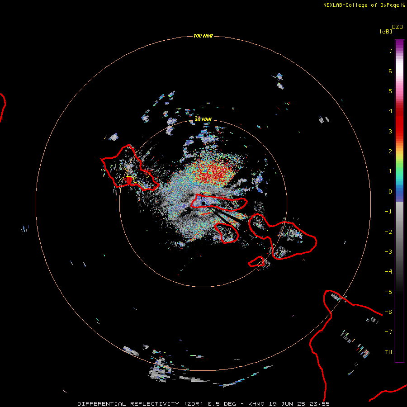Click the DZD legend title
The image size is (407, 407).
pyautogui.click(x=398, y=27)
